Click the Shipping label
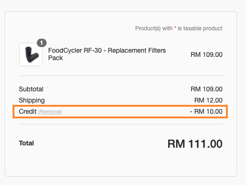This screenshot has height=185, width=246. tap(32, 101)
